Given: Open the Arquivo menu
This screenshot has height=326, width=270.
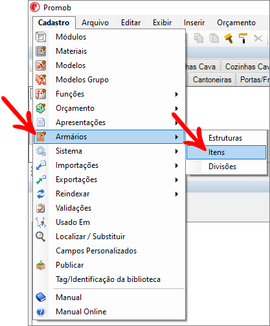Looking at the screenshot, I should coord(95,23).
